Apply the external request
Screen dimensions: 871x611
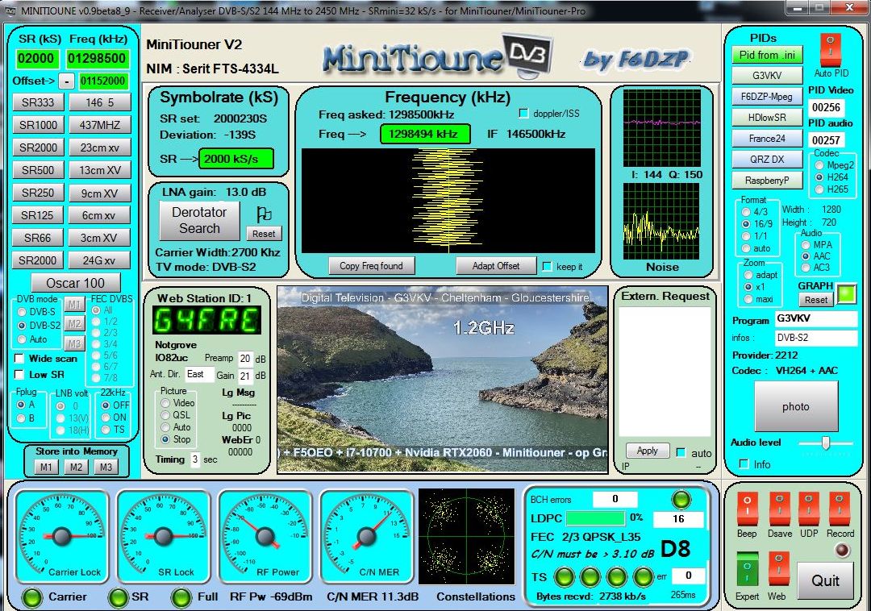(647, 451)
